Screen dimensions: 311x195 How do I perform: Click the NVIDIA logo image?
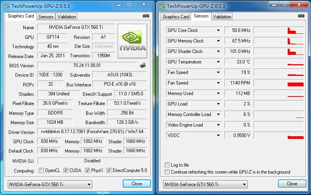[x=132, y=41]
